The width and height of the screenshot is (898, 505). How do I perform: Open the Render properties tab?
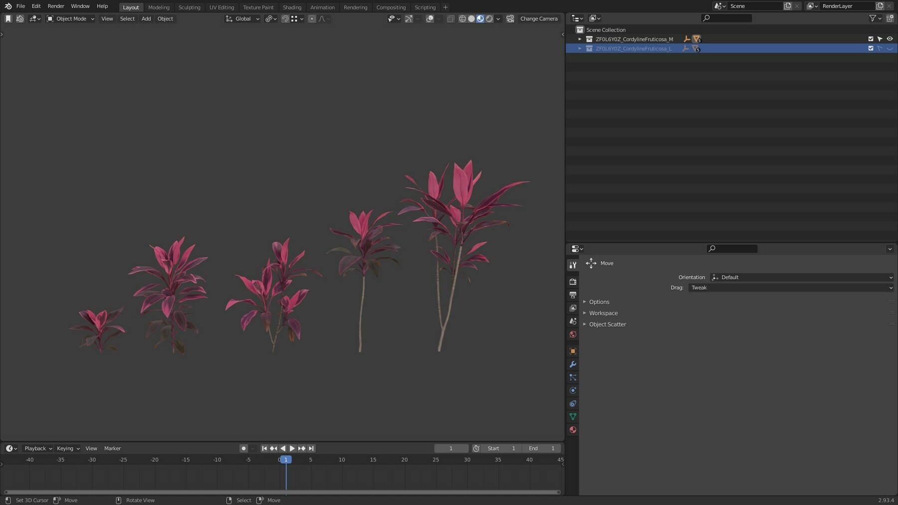click(573, 282)
